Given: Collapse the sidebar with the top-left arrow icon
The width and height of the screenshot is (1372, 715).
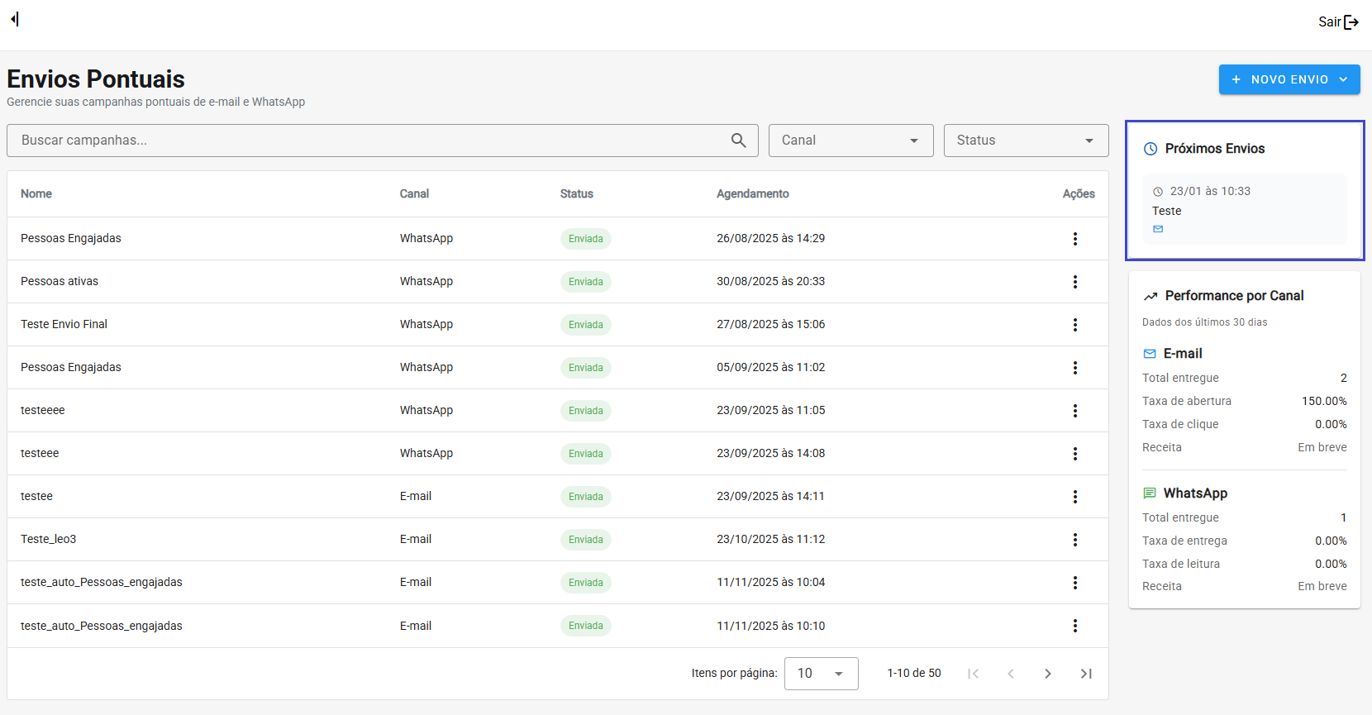Looking at the screenshot, I should (x=15, y=19).
